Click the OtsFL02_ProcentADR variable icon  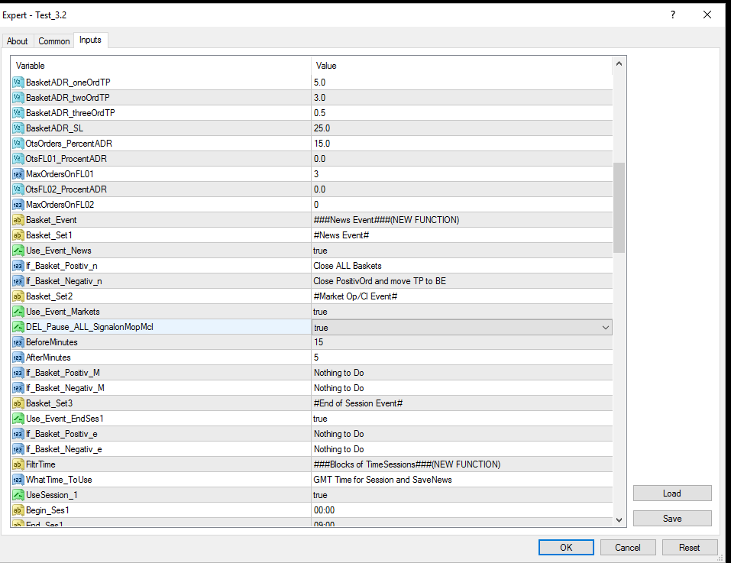pyautogui.click(x=18, y=189)
